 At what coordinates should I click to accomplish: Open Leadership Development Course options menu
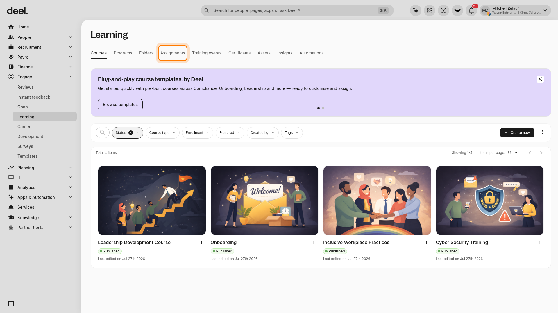click(201, 243)
